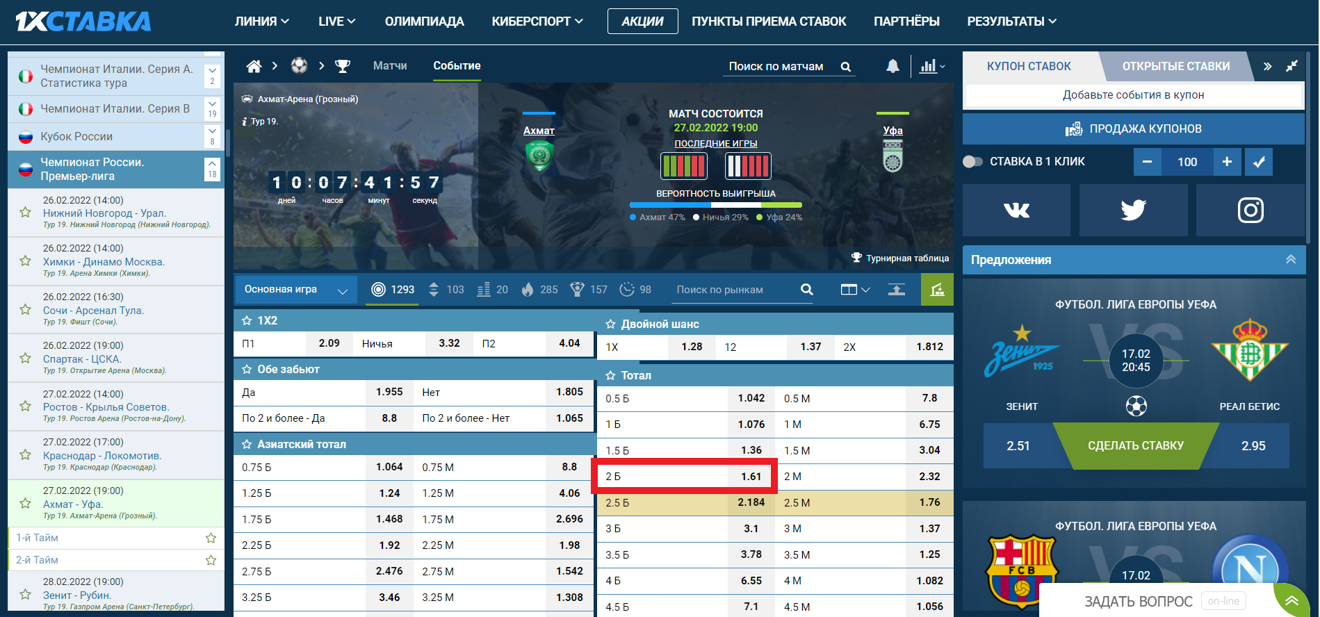The height and width of the screenshot is (617, 1320).
Task: Open the Олимпиада menu item
Action: pyautogui.click(x=425, y=22)
